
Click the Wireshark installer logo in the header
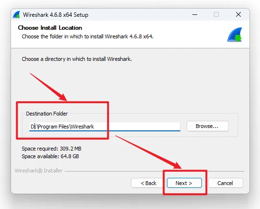[235, 35]
